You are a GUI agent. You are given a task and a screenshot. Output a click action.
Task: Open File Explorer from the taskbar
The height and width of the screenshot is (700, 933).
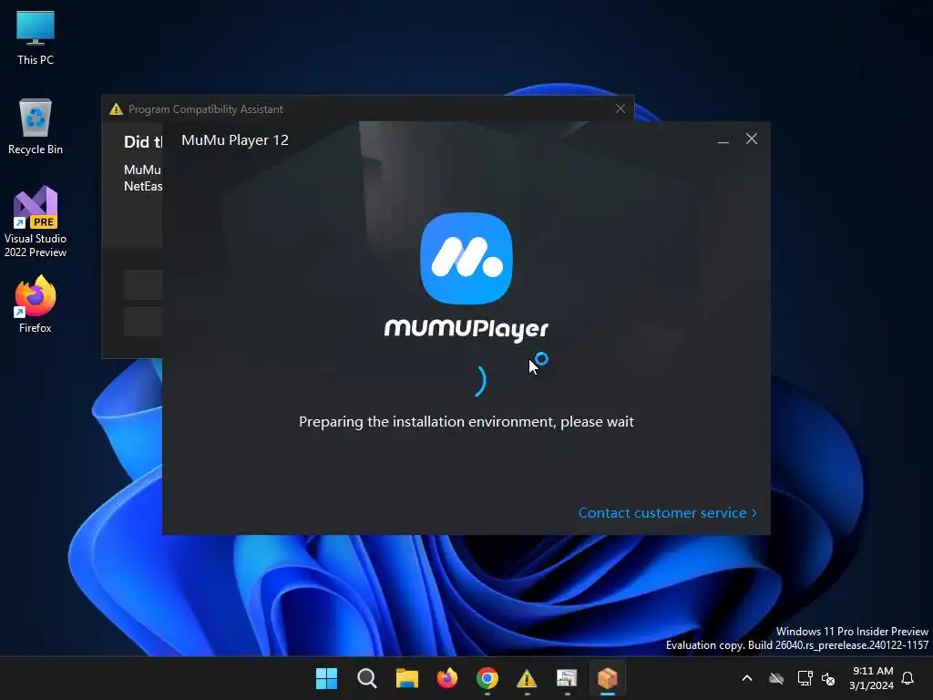click(407, 678)
